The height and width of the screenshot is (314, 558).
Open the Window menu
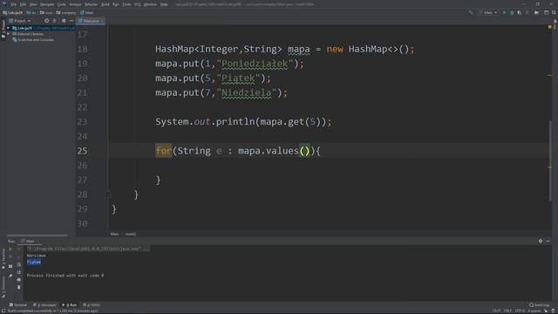click(150, 4)
